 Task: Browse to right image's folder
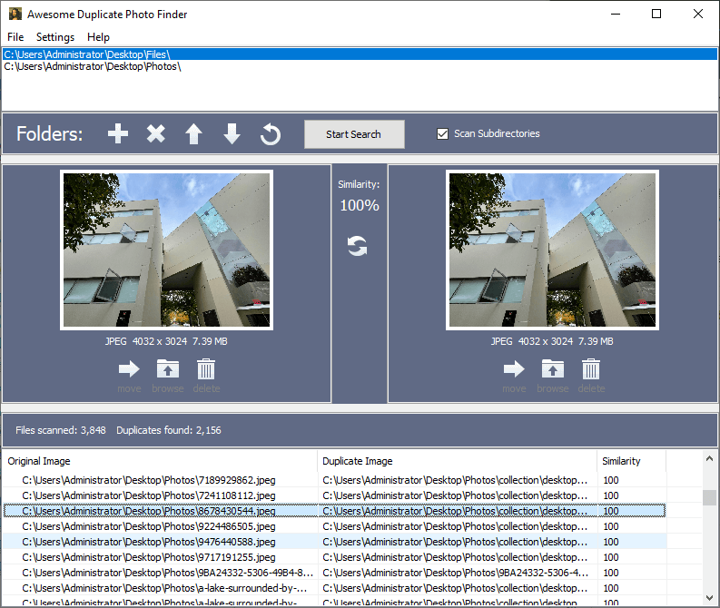pyautogui.click(x=552, y=369)
